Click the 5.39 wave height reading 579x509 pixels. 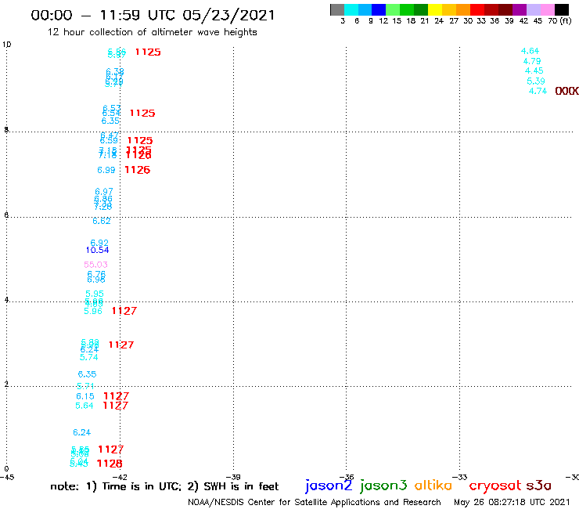536,81
